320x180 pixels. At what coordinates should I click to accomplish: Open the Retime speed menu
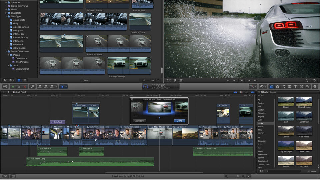263,87
